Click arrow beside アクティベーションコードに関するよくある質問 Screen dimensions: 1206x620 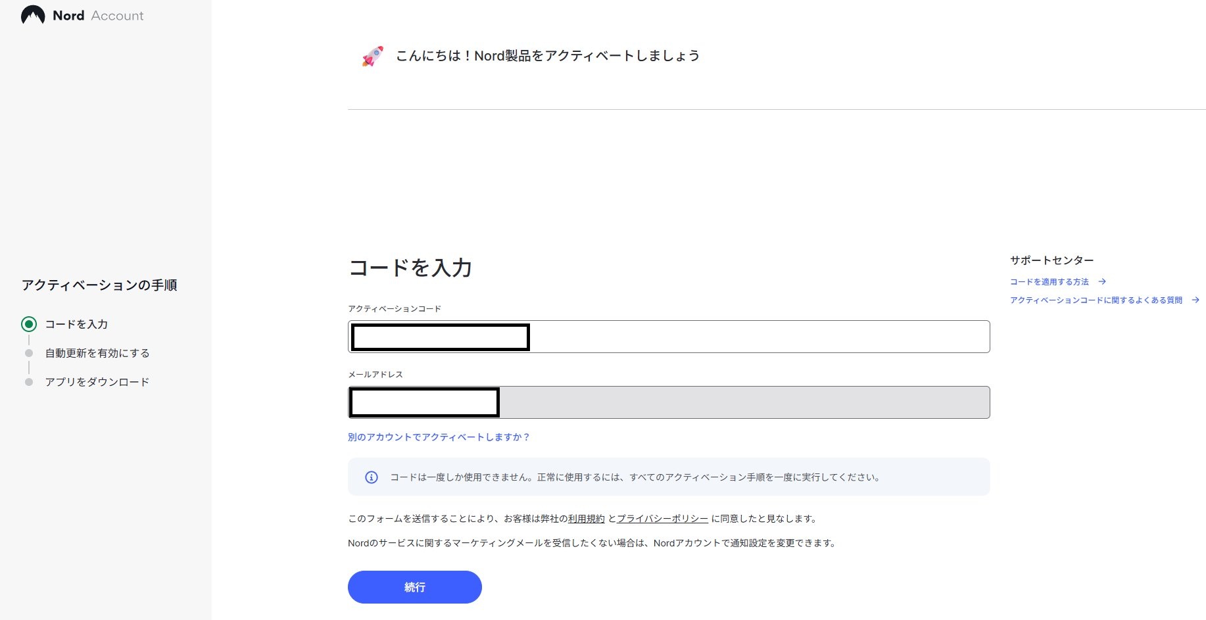[x=1195, y=300]
